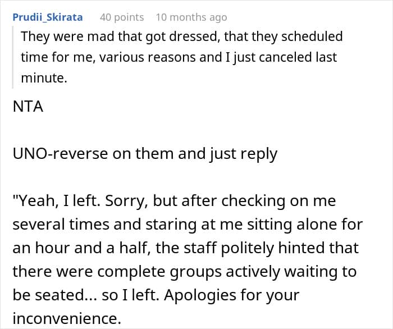
Task: Click the "UNO-reverse on them" line
Action: [x=145, y=153]
